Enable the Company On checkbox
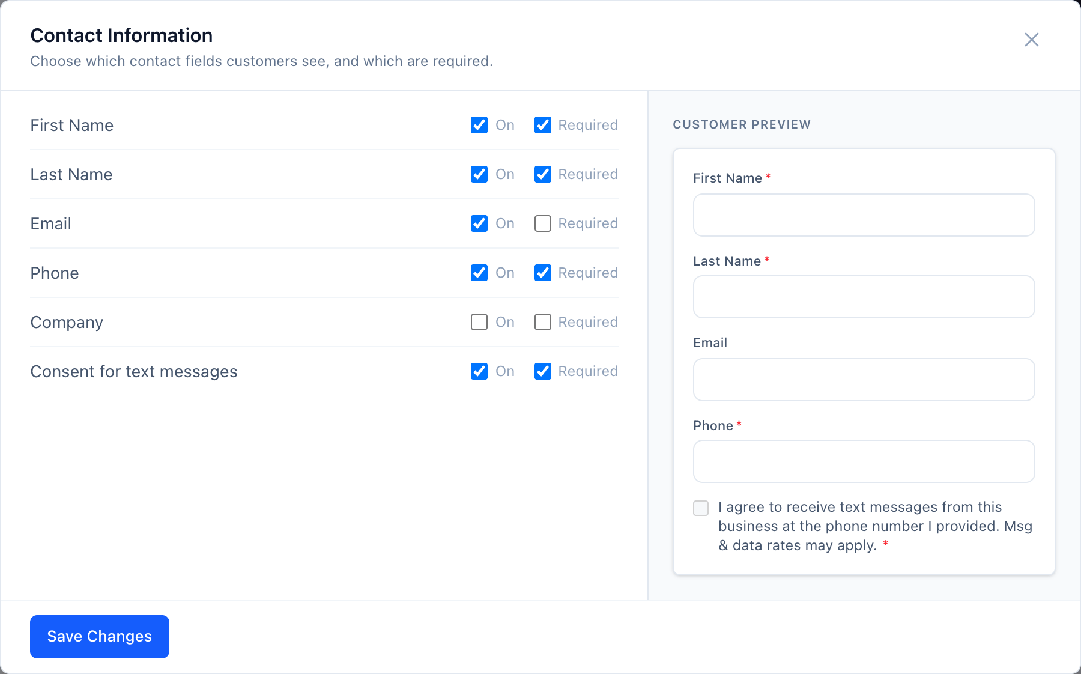This screenshot has height=674, width=1081. tap(479, 322)
